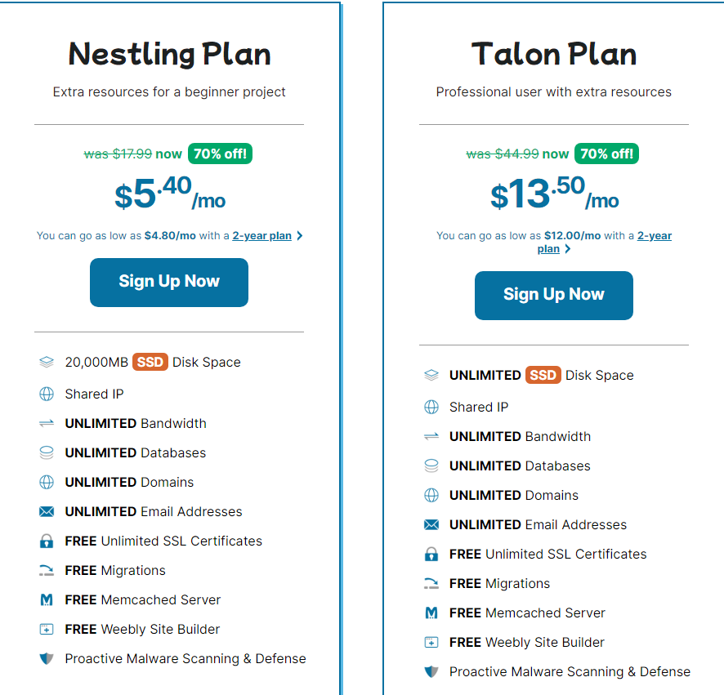Click Nestling Plan bandwidth arrows icon
Screen dimensions: 724x695
[x=47, y=423]
